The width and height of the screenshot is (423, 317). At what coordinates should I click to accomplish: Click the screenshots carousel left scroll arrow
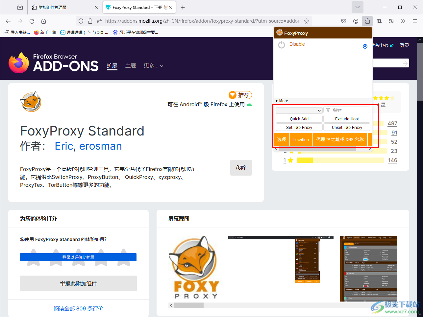coord(171,305)
